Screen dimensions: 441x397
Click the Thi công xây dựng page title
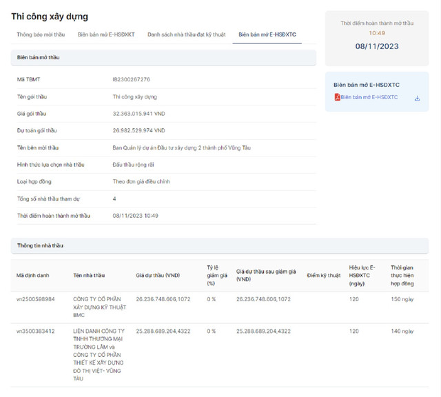50,16
